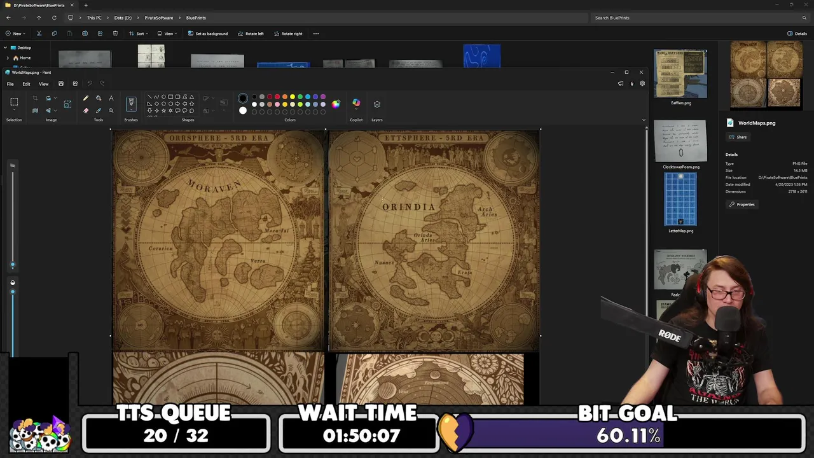The width and height of the screenshot is (814, 458).
Task: Select the Magnifier tool in Paint
Action: point(111,111)
